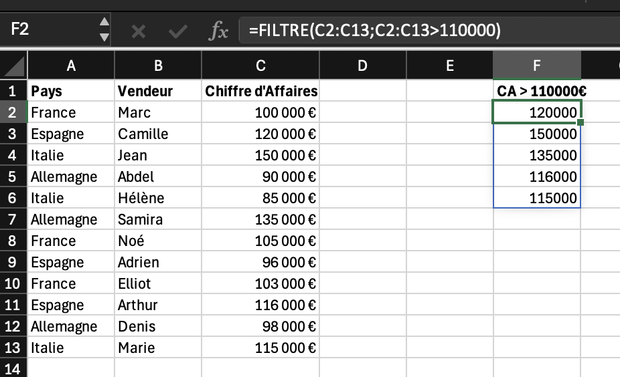Screen dimensions: 620x377
Task: Click the '115 000 €' cell
Action: pyautogui.click(x=260, y=348)
